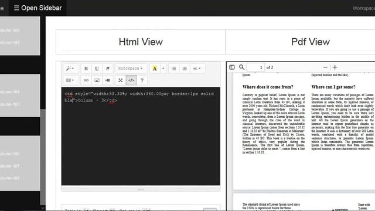The image size is (375, 211).
Task: Open the Style magic wand dropdown
Action: (70, 69)
